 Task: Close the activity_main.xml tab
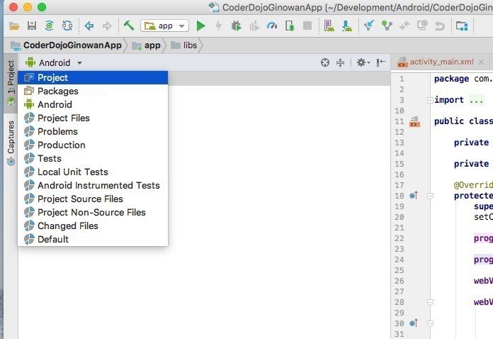(482, 62)
